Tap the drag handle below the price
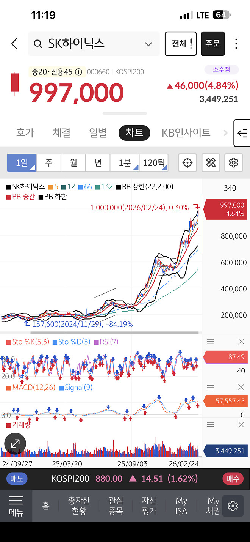The height and width of the screenshot is (542, 250). [125, 113]
